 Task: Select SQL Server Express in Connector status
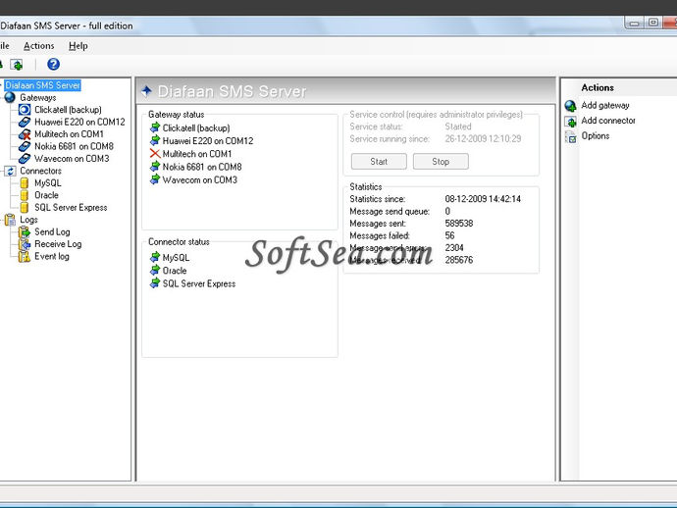coord(199,283)
